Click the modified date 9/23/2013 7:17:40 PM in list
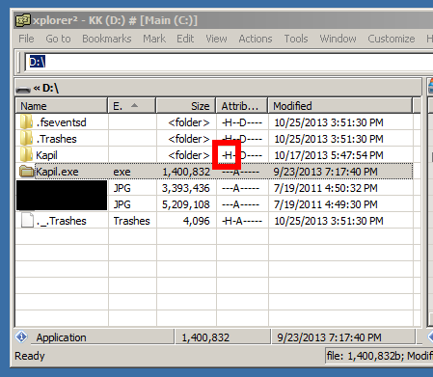Image resolution: width=433 pixels, height=377 pixels. coord(325,172)
